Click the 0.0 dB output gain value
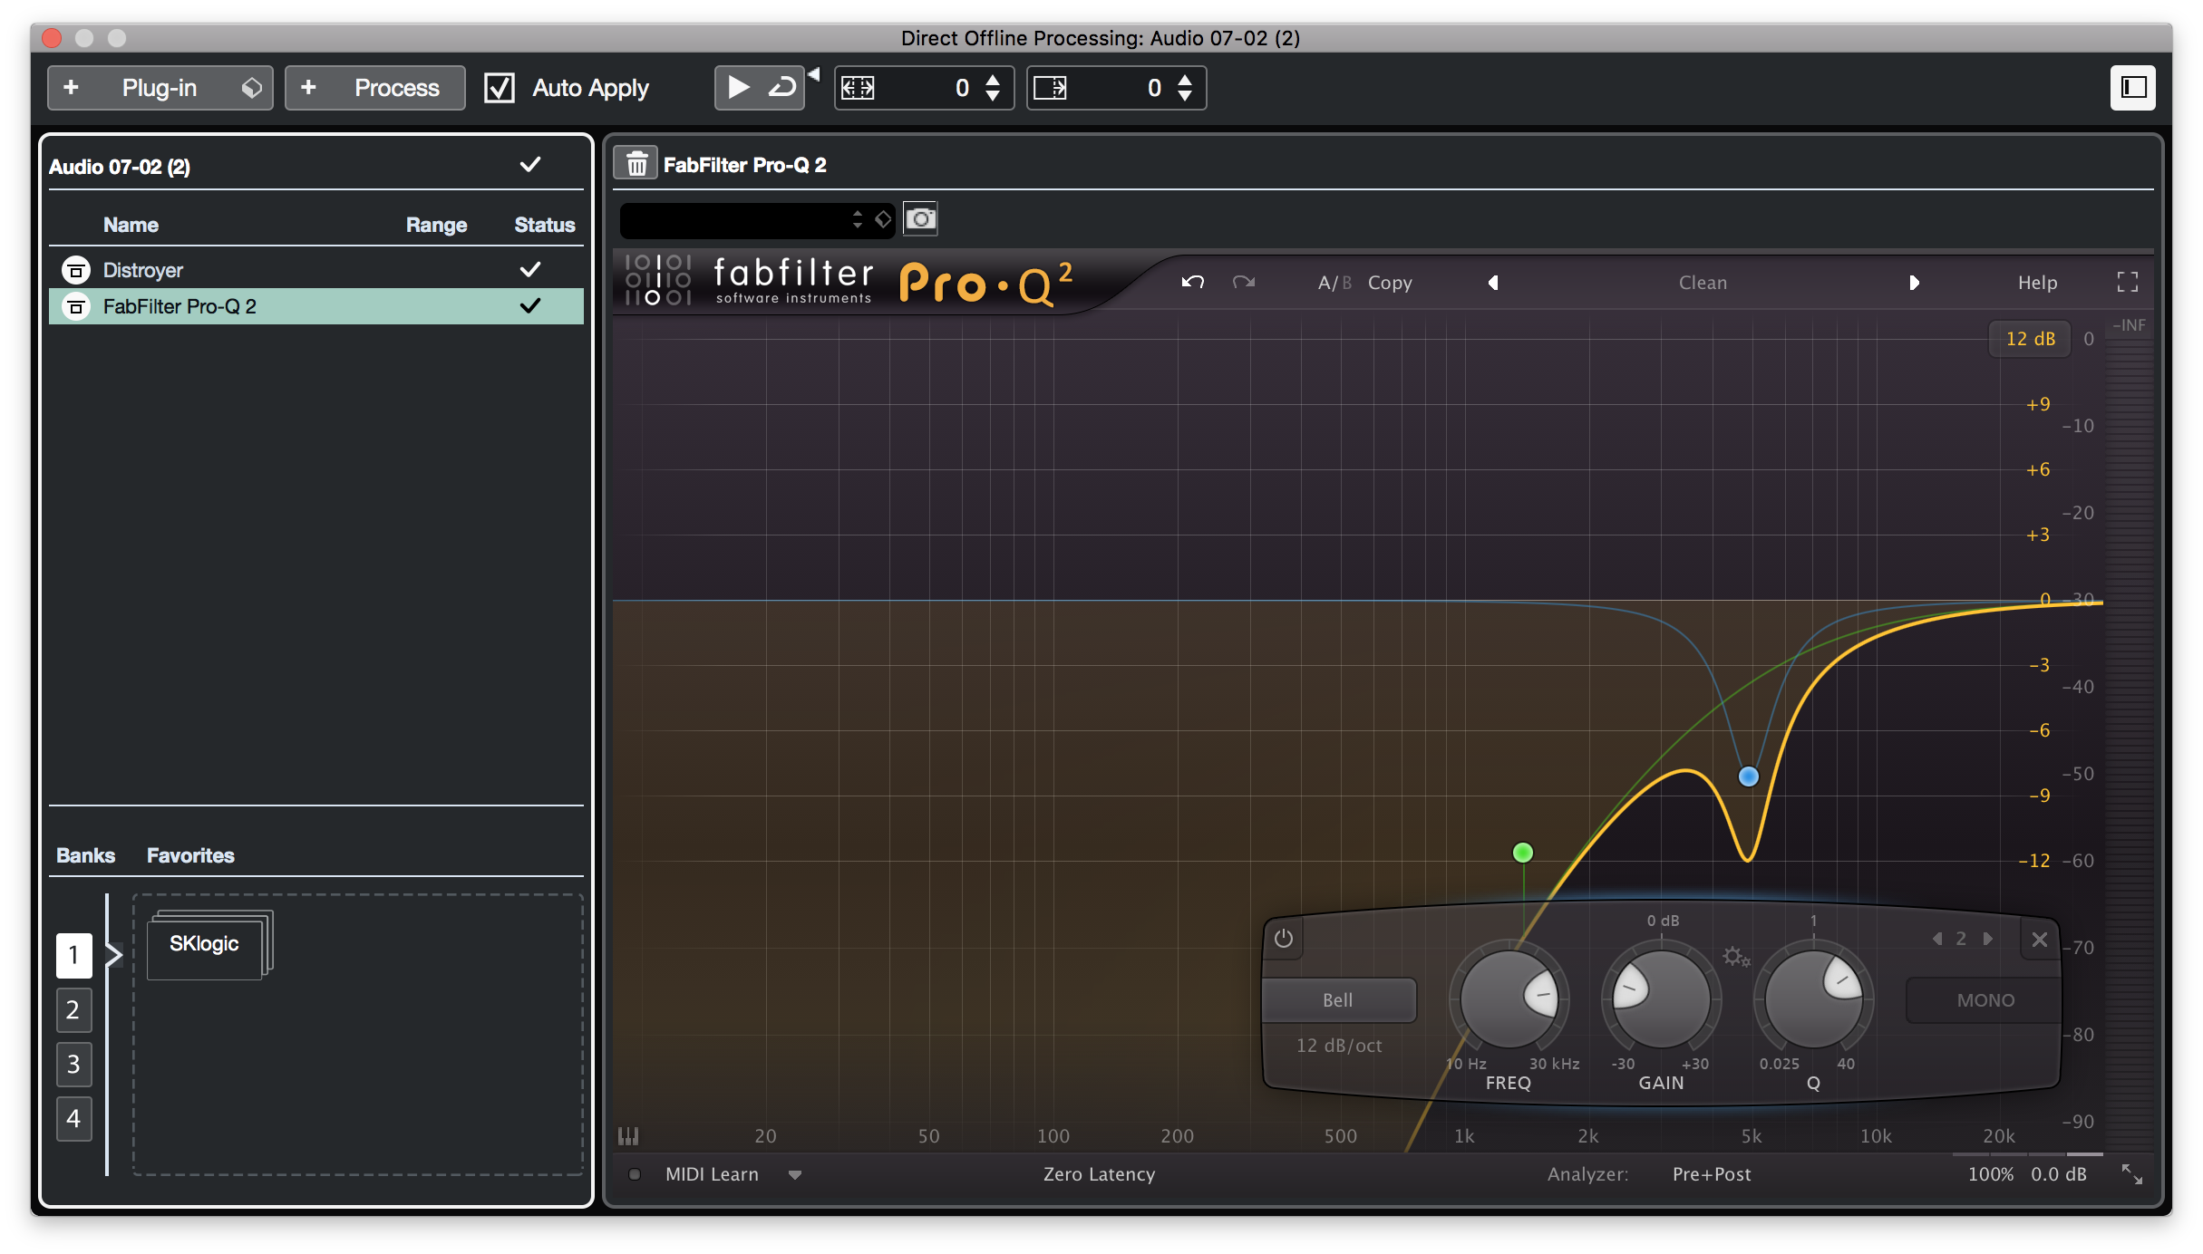Image resolution: width=2203 pixels, height=1254 pixels. tap(2058, 1174)
